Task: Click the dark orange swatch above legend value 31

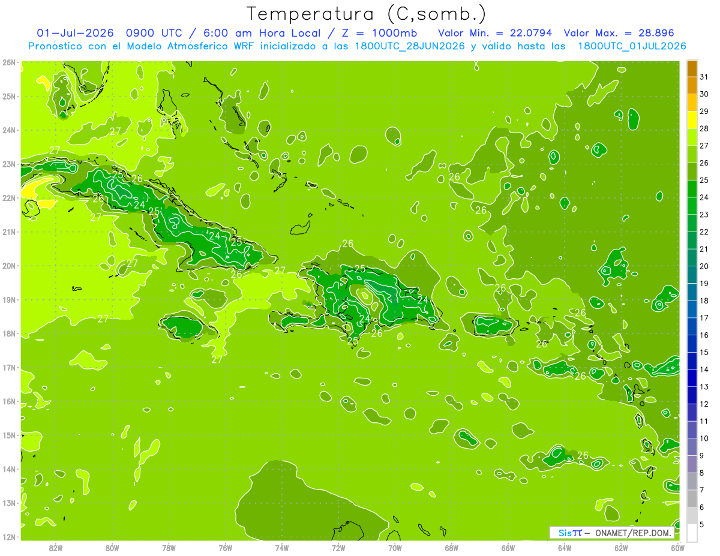Action: 692,68
